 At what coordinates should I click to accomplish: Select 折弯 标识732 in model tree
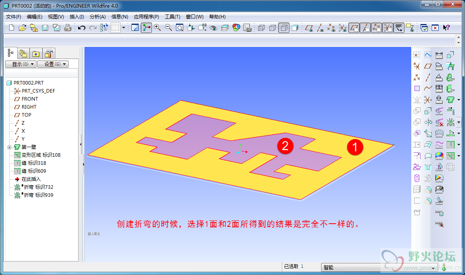coord(38,187)
